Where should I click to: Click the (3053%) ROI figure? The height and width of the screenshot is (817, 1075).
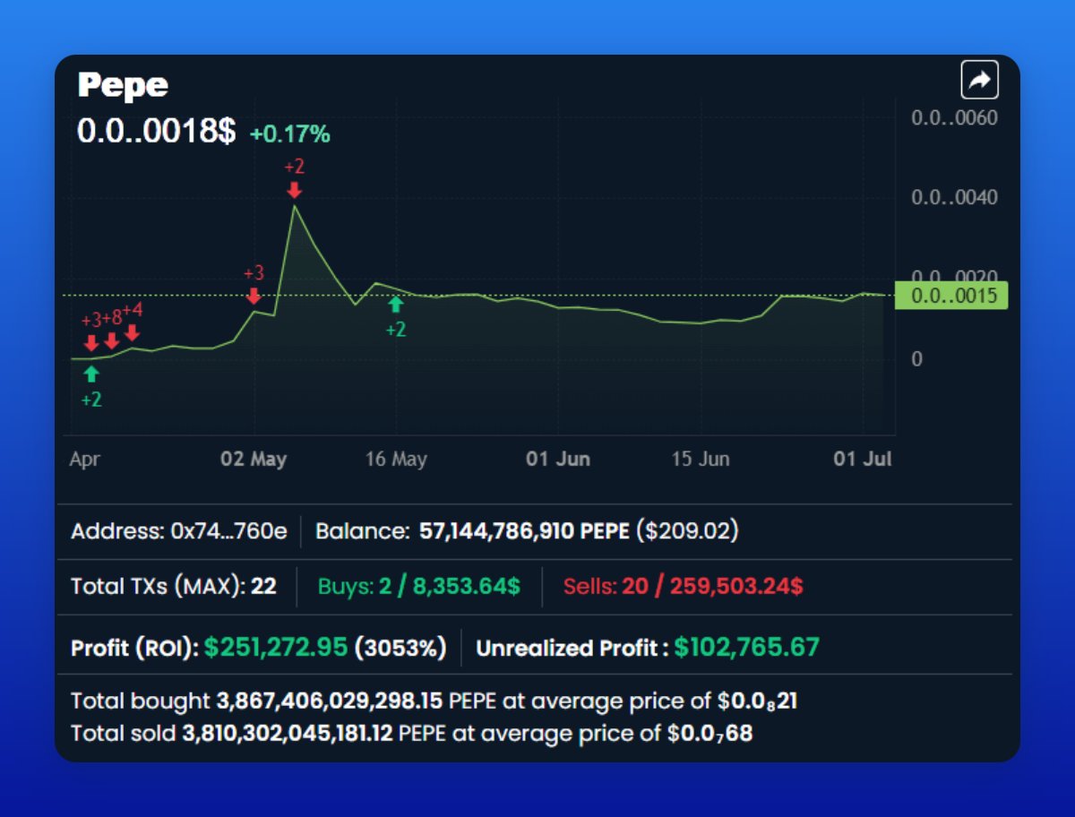pos(400,648)
